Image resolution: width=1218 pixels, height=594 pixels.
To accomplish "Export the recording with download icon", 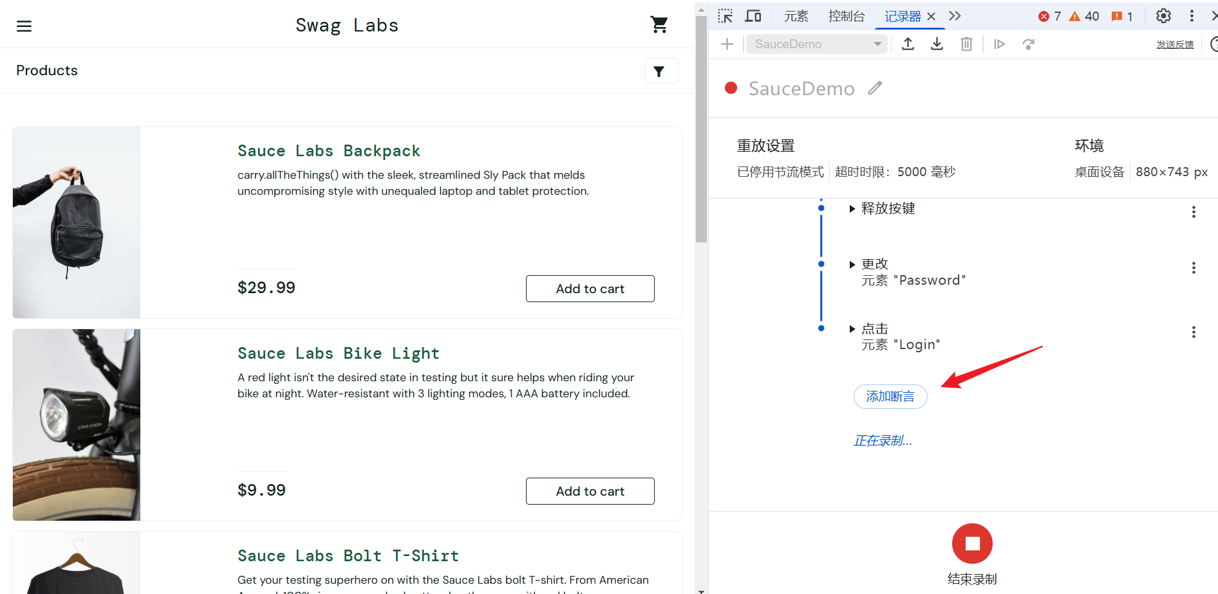I will click(x=937, y=44).
